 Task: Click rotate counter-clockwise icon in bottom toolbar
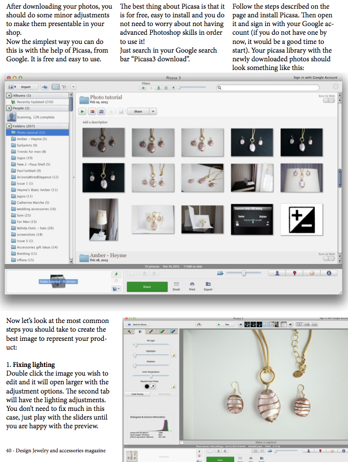tap(145, 273)
